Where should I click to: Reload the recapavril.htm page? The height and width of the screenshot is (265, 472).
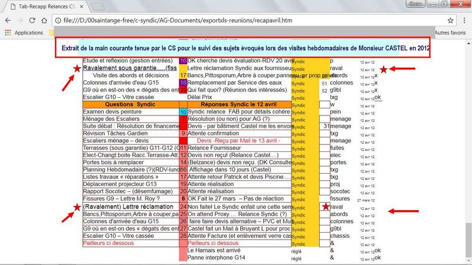(x=32, y=21)
